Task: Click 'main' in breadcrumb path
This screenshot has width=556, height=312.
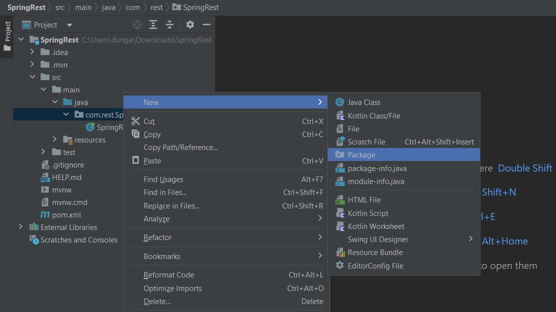Action: (x=84, y=7)
